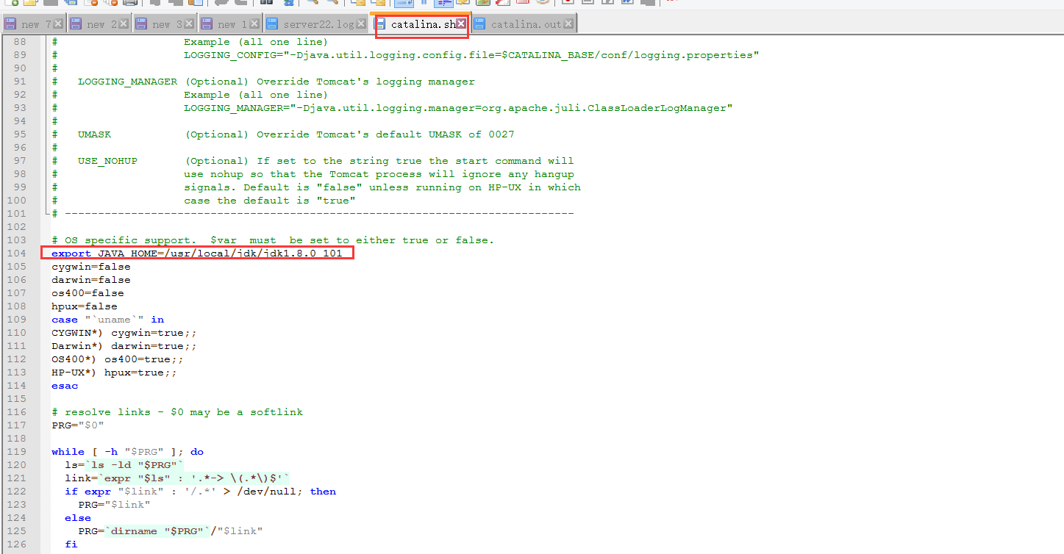The width and height of the screenshot is (1064, 554).
Task: Click the saved disk icon on catalina.out tab
Action: point(481,24)
